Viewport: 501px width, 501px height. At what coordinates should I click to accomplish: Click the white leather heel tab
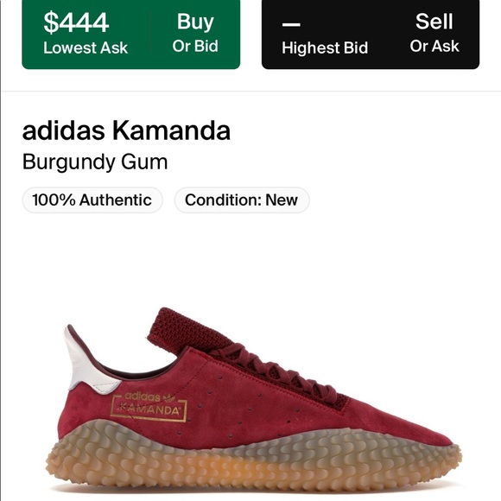88,361
